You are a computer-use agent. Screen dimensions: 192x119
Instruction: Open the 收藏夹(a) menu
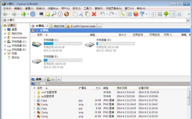[x=53, y=8]
